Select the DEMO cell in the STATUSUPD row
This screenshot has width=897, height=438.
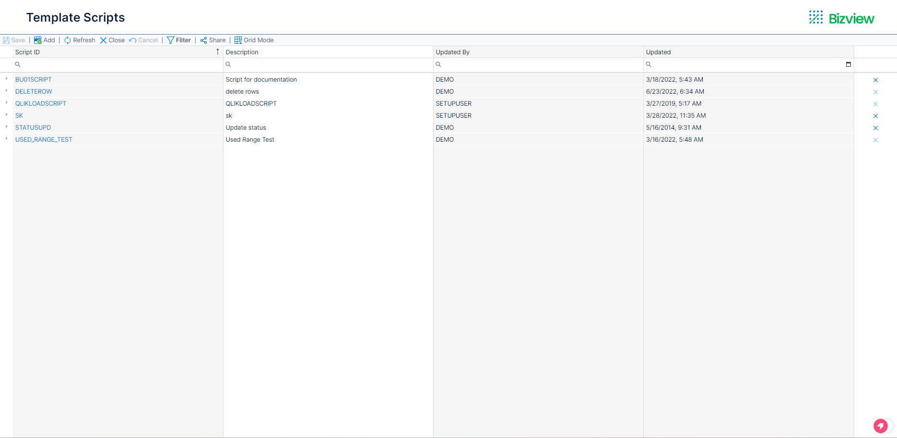point(538,128)
